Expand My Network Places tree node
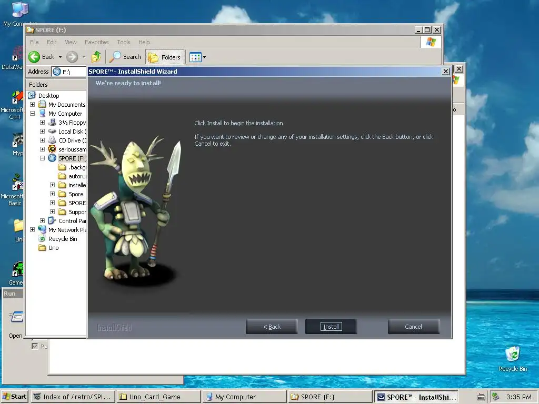This screenshot has width=539, height=404. [x=32, y=229]
